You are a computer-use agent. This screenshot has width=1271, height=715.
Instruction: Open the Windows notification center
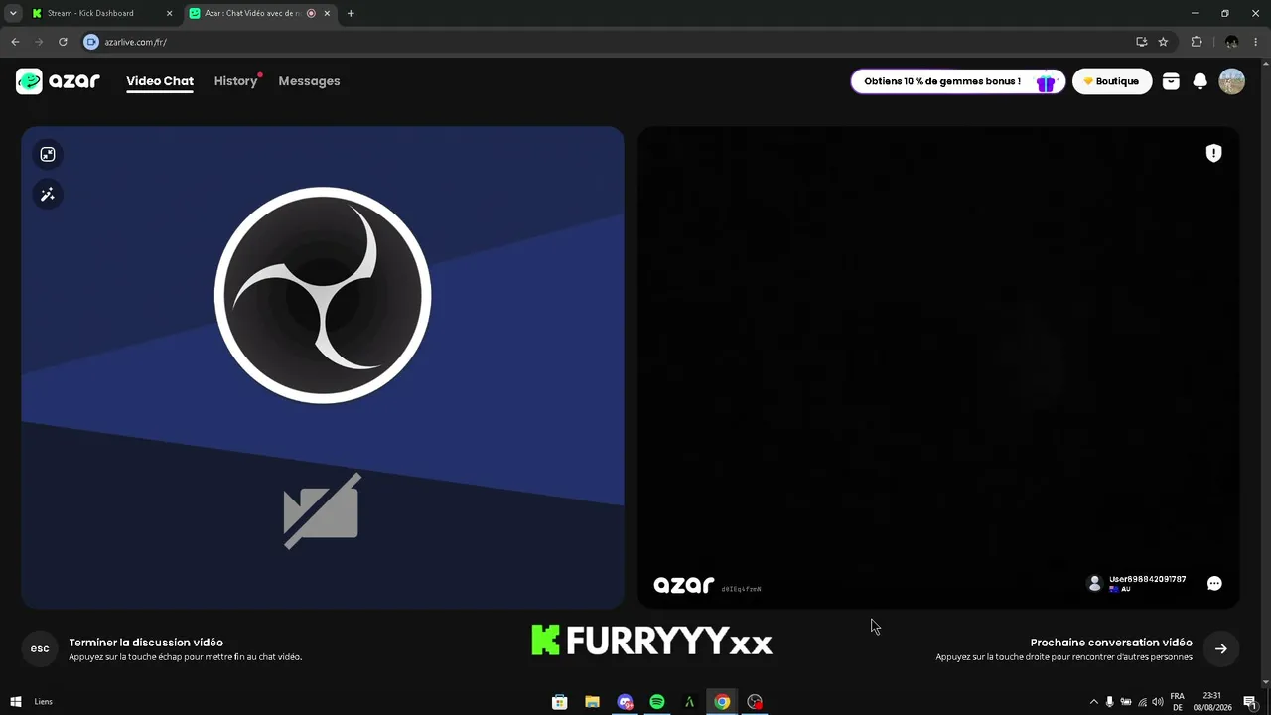point(1250,702)
